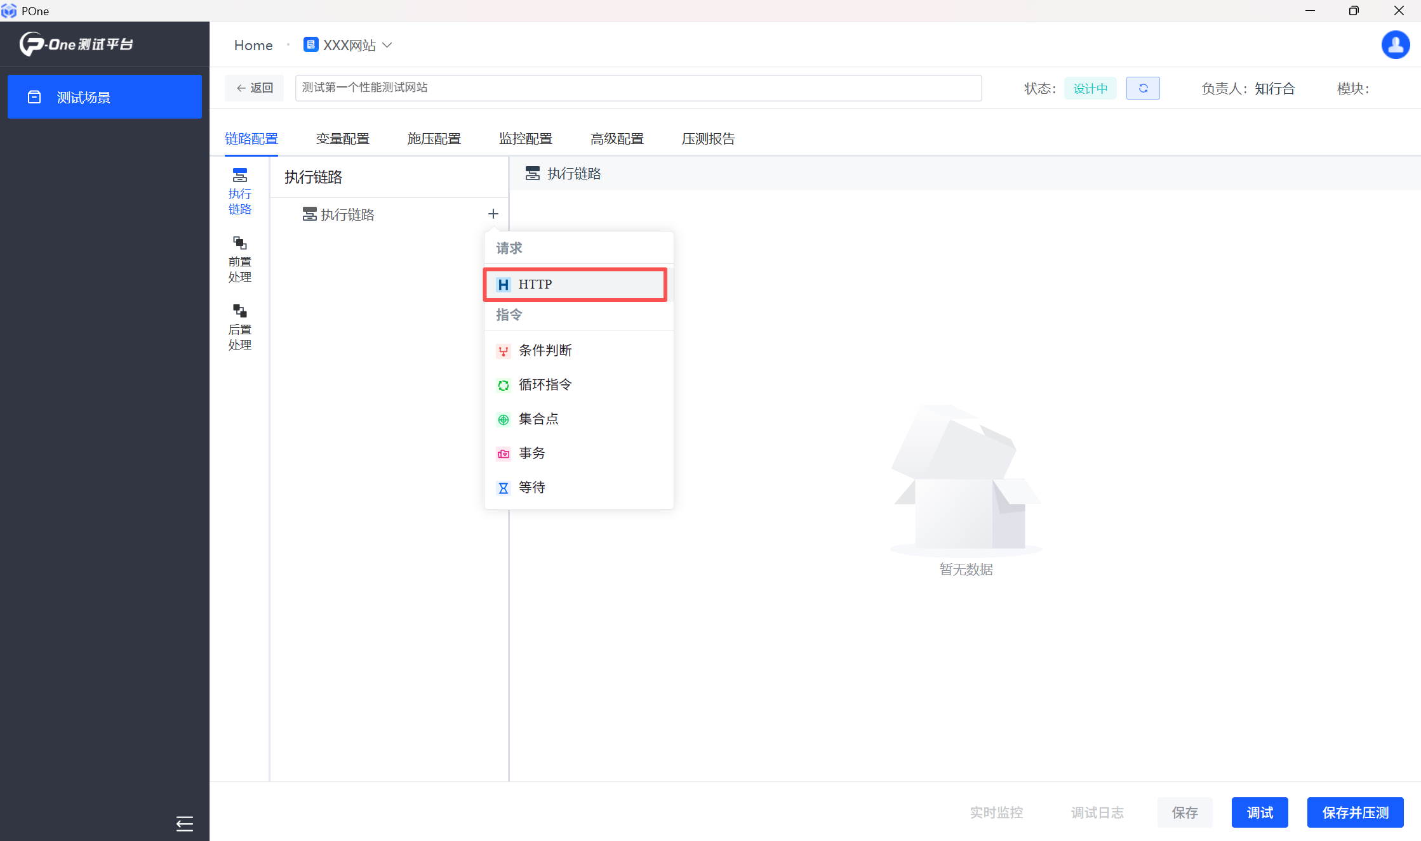The height and width of the screenshot is (841, 1421).
Task: Click the 保存并压测 button
Action: point(1355,812)
